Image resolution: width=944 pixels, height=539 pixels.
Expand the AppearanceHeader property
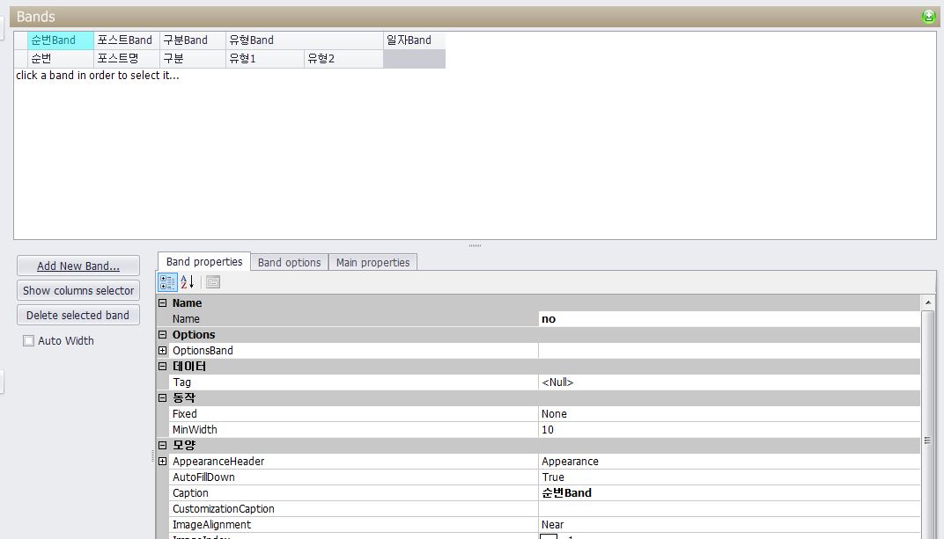point(163,461)
